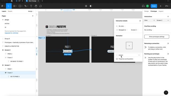Select the Hand tool
Viewport: 171px width, 96px height.
point(36,6)
